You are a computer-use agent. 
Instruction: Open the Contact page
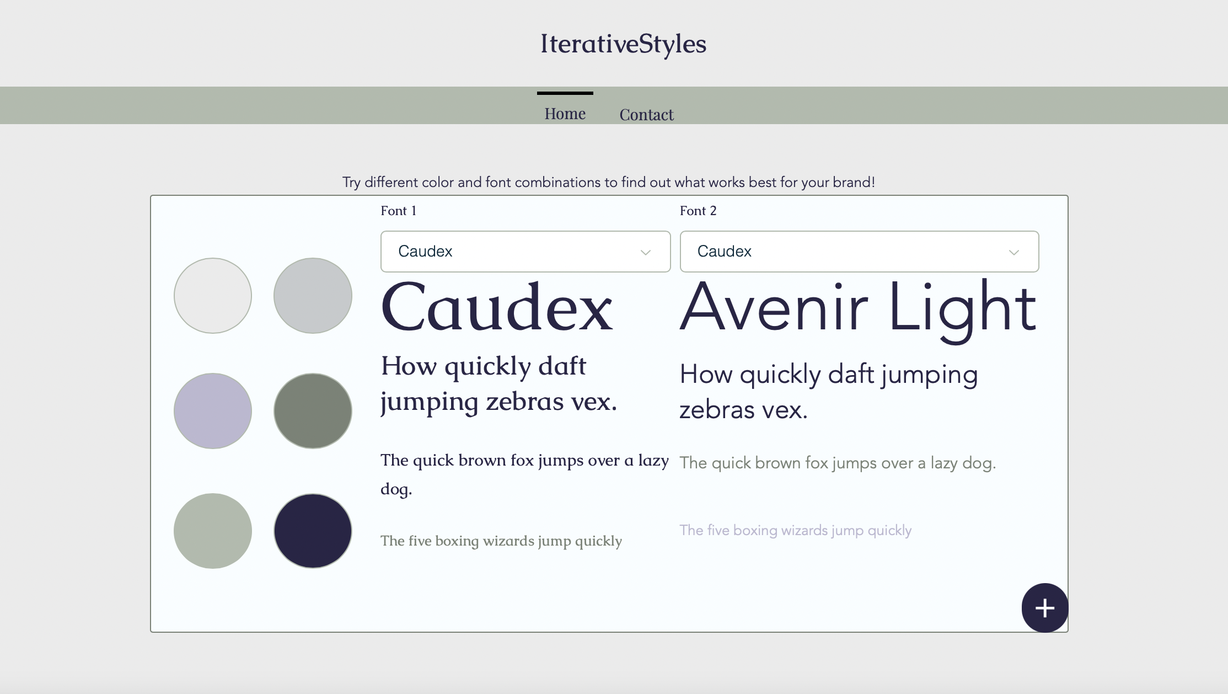646,115
